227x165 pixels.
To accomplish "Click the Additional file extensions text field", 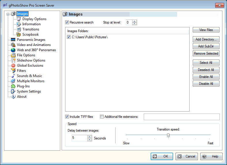I will [x=182, y=117].
